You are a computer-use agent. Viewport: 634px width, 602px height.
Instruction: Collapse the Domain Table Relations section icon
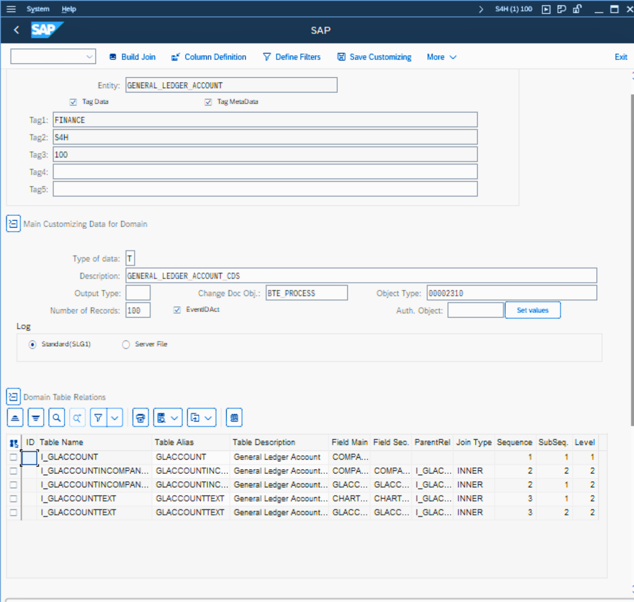click(13, 397)
